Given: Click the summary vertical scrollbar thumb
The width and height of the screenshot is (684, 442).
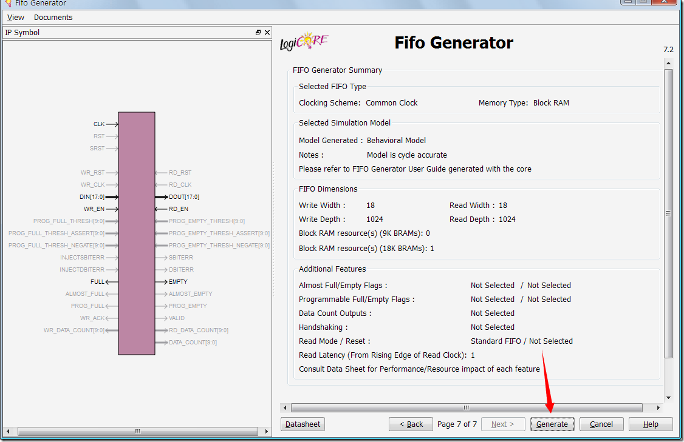Looking at the screenshot, I should [668, 212].
